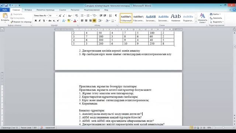
Task: Click the Выделить button
Action: [x=217, y=22]
